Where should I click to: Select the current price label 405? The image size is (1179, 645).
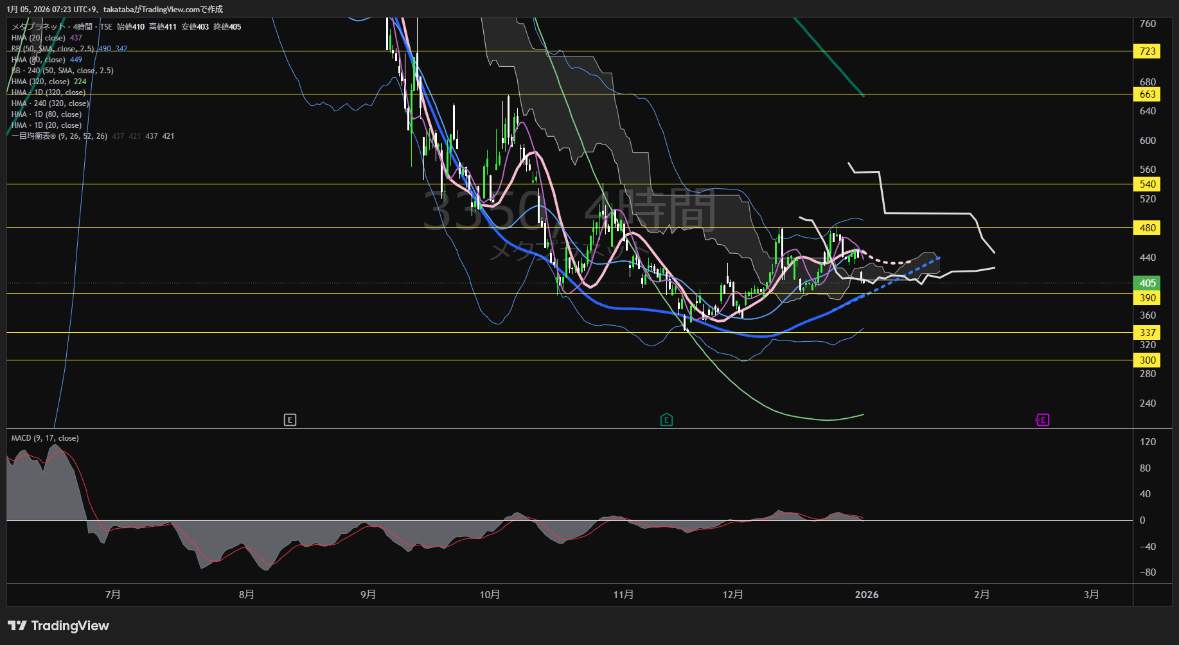point(1147,283)
